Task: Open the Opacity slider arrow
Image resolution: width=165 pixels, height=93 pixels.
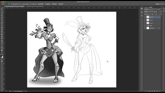Action: (161, 12)
